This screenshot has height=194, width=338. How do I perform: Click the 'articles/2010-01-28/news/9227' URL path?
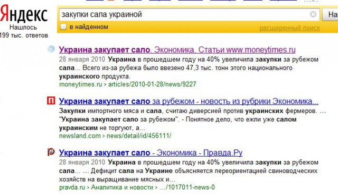tap(152, 84)
